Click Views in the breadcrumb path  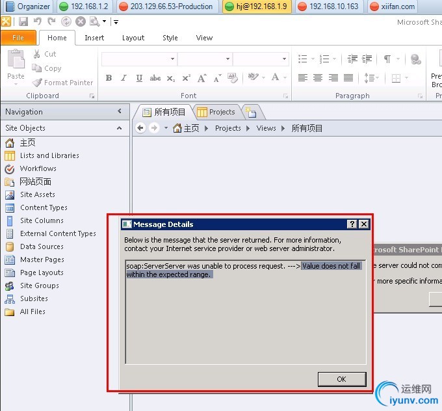266,128
